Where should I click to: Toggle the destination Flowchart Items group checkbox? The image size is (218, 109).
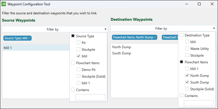pyautogui.click(x=181, y=62)
